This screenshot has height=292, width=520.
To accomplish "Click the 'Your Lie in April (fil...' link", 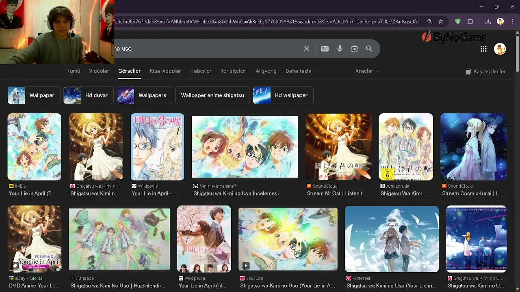I will click(x=203, y=286).
